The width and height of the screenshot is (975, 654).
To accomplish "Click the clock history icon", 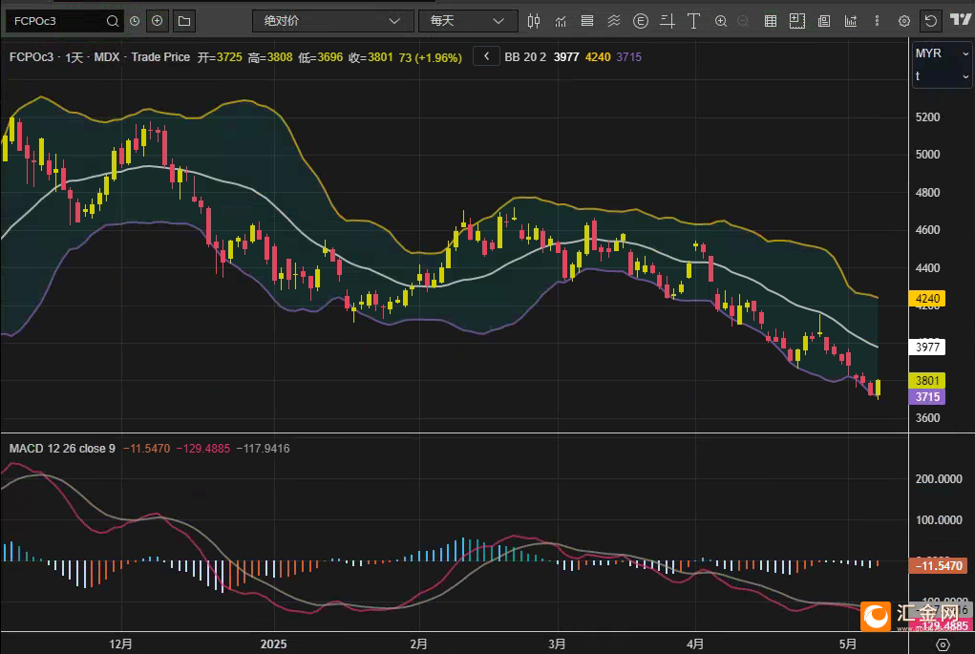I will pos(135,20).
